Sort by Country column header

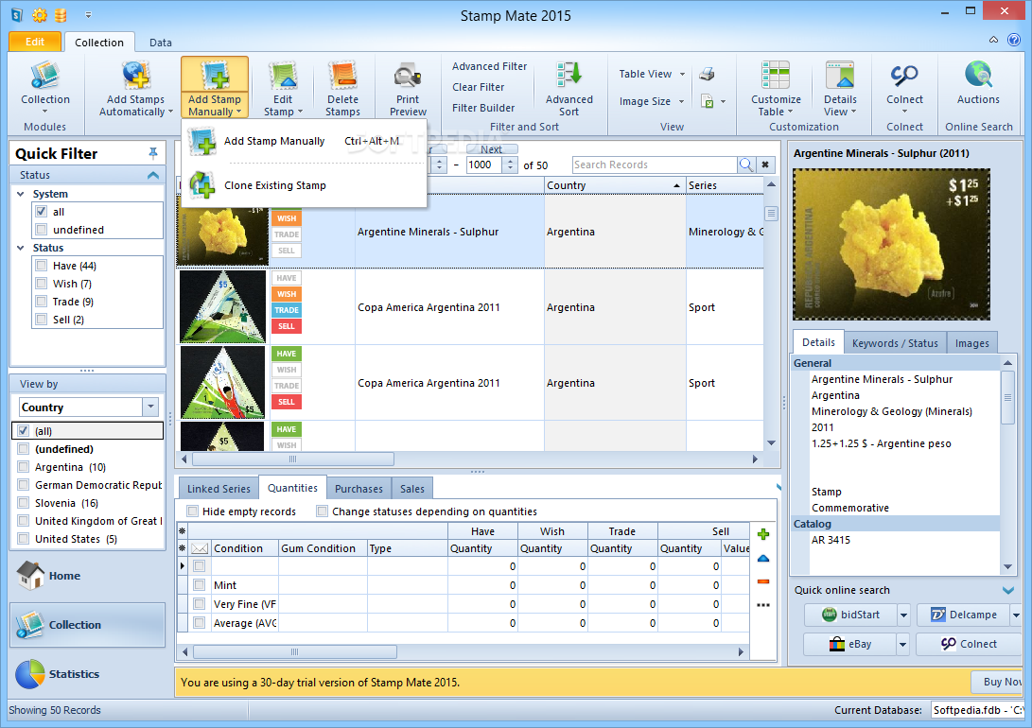coord(614,185)
